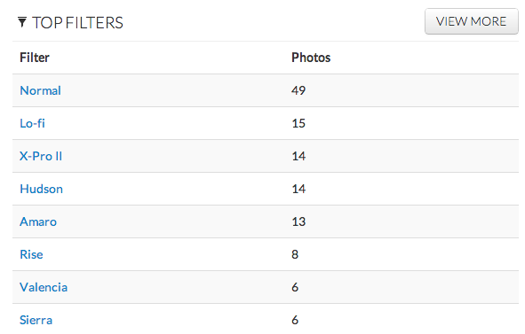Click the Sierra filter link
525x334 pixels.
click(x=36, y=320)
